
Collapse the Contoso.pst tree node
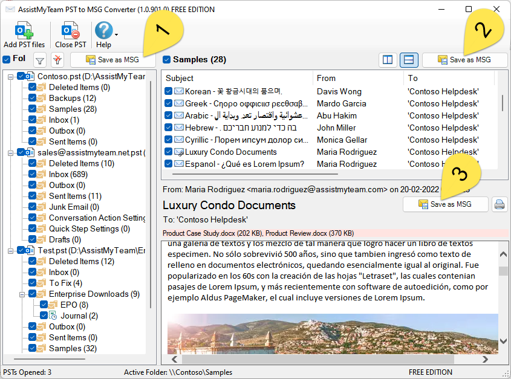click(10, 77)
